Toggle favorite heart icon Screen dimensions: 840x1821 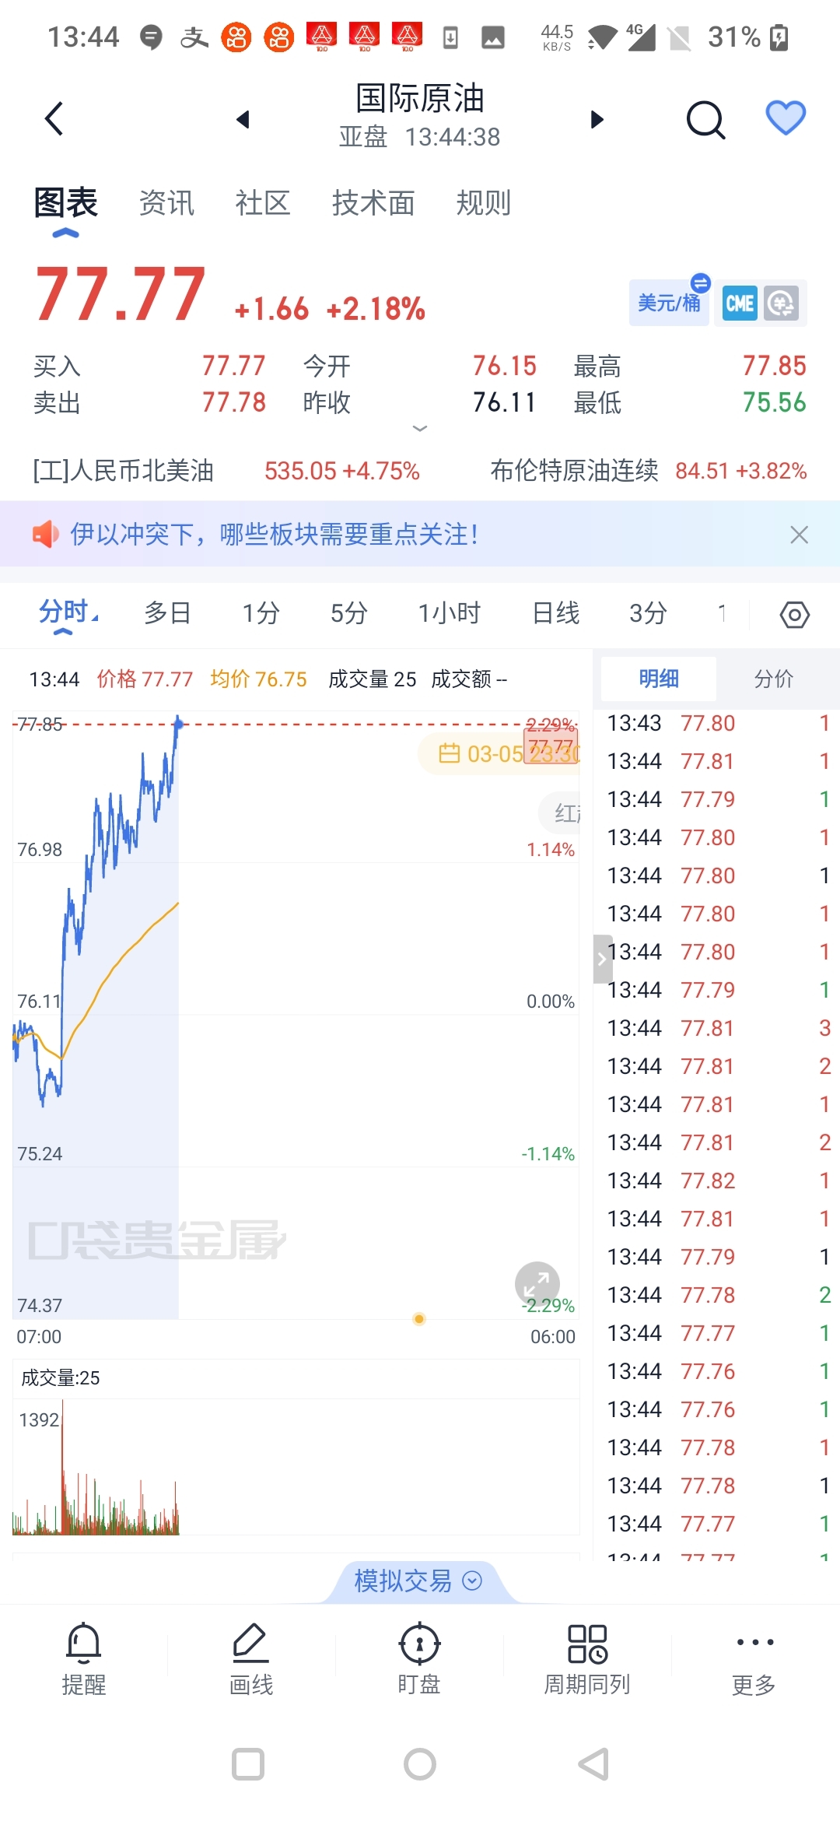pos(786,118)
